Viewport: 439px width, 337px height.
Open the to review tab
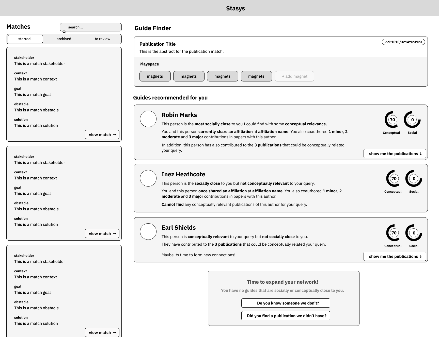[102, 39]
